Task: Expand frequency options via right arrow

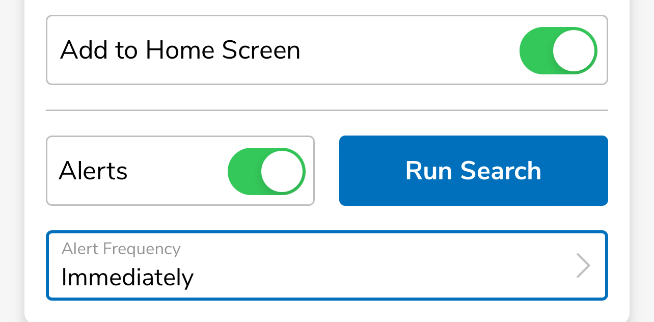Action: point(583,265)
